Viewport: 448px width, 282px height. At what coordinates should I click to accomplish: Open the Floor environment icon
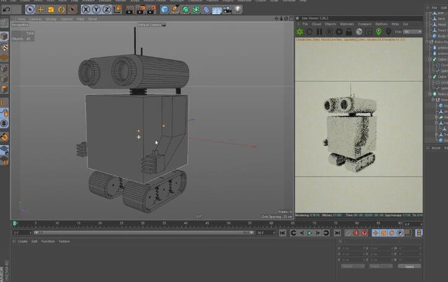pyautogui.click(x=217, y=10)
